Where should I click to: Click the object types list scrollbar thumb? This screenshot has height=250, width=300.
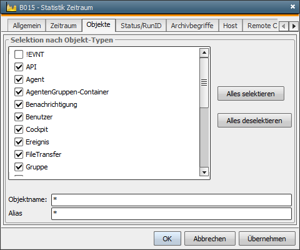[204, 82]
